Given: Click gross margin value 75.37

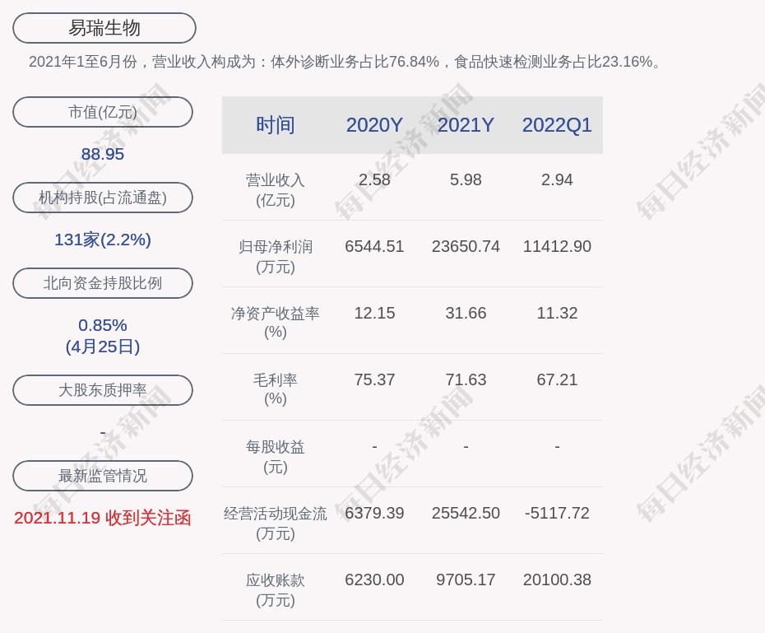Looking at the screenshot, I should tap(374, 379).
